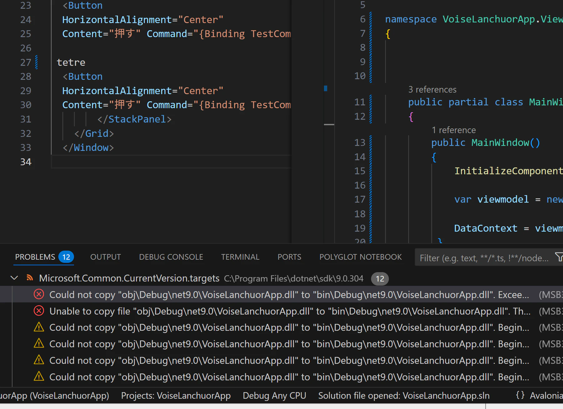Click line number 27 in the left gutter

[26, 62]
